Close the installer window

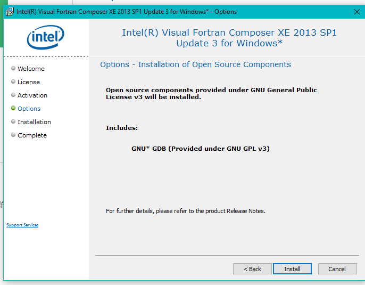pyautogui.click(x=357, y=12)
